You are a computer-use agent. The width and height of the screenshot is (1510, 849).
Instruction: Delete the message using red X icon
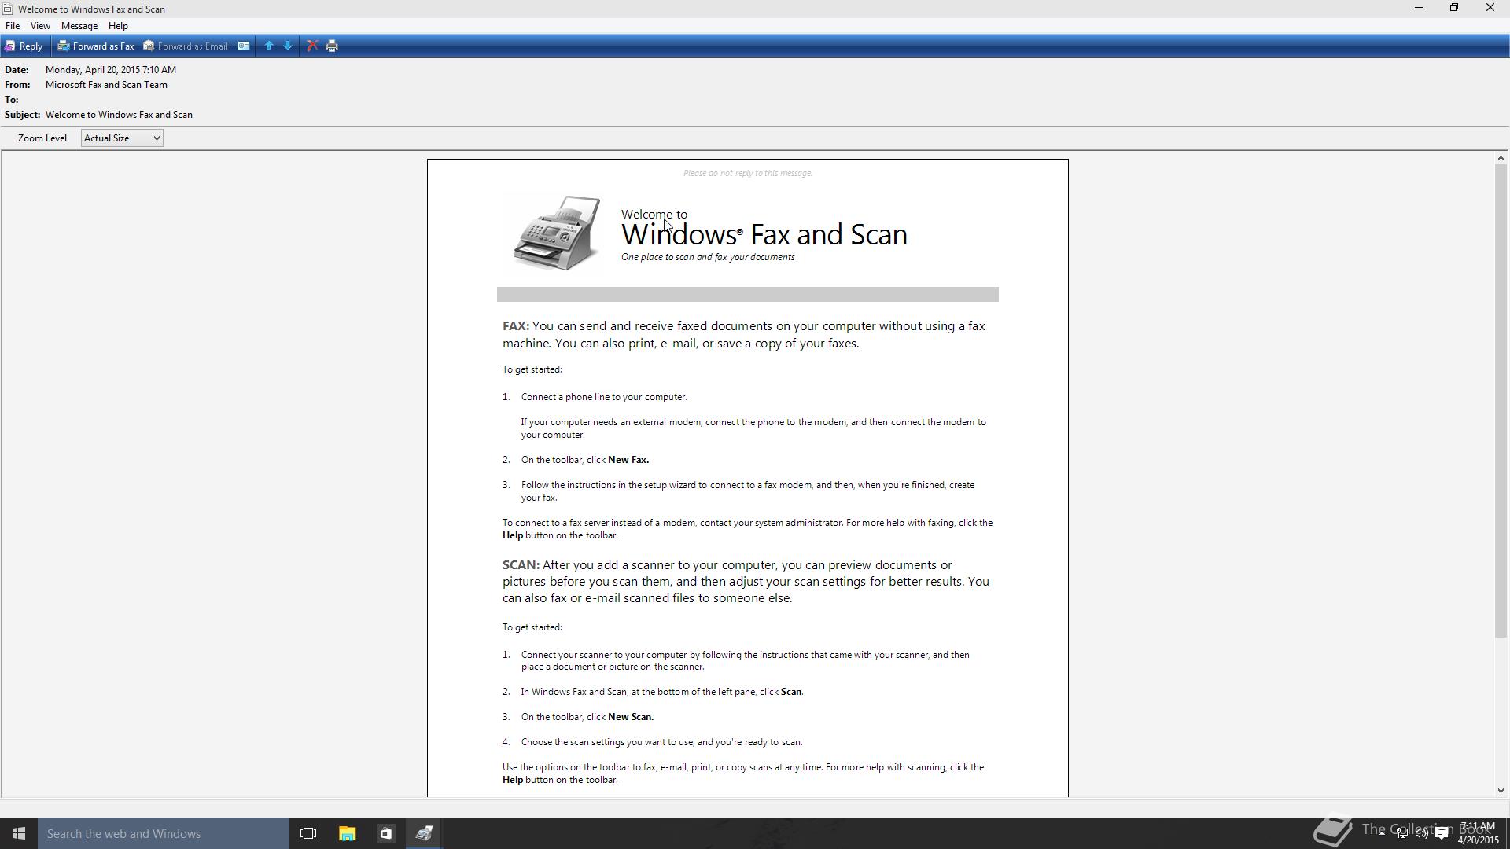[x=312, y=46]
